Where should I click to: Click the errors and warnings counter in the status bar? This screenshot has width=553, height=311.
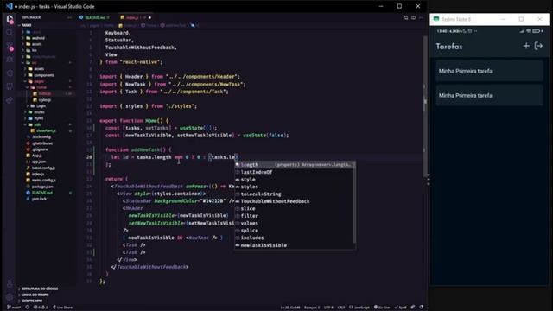(x=41, y=308)
